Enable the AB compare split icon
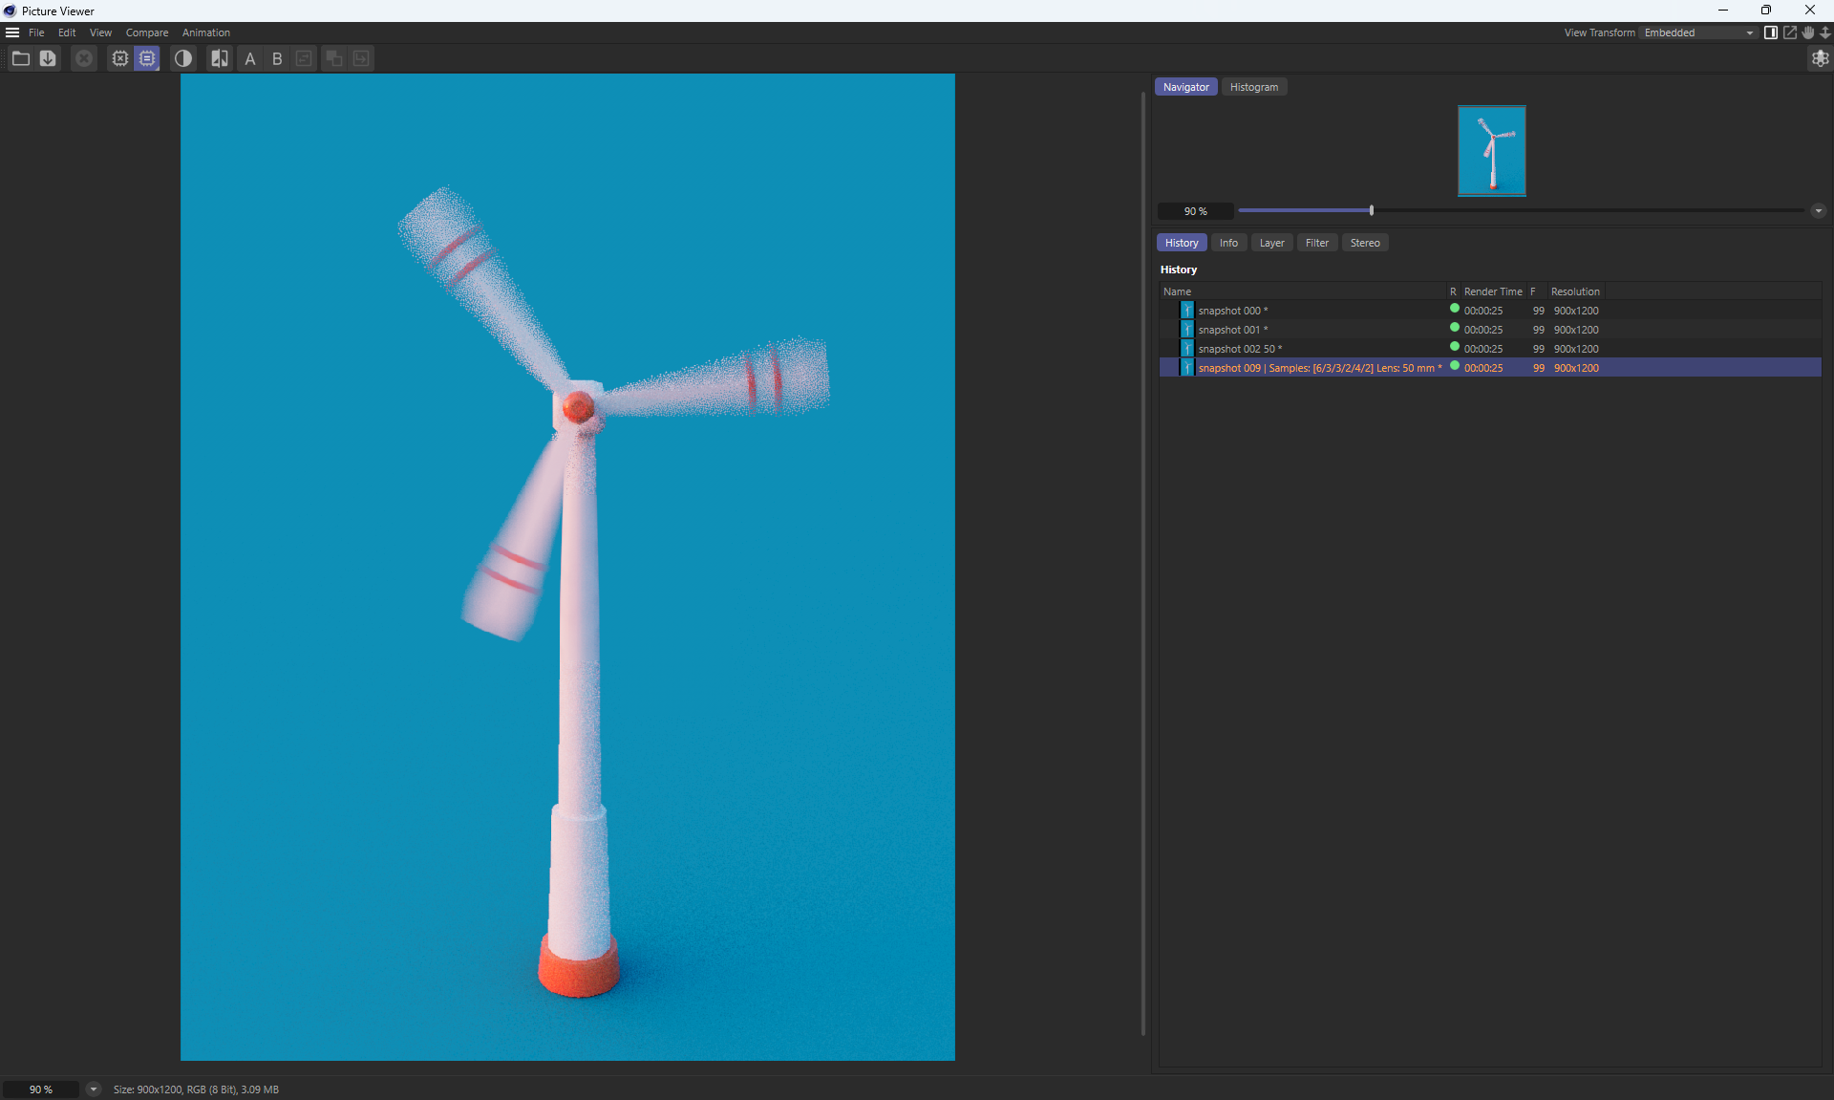Viewport: 1834px width, 1100px height. [220, 58]
